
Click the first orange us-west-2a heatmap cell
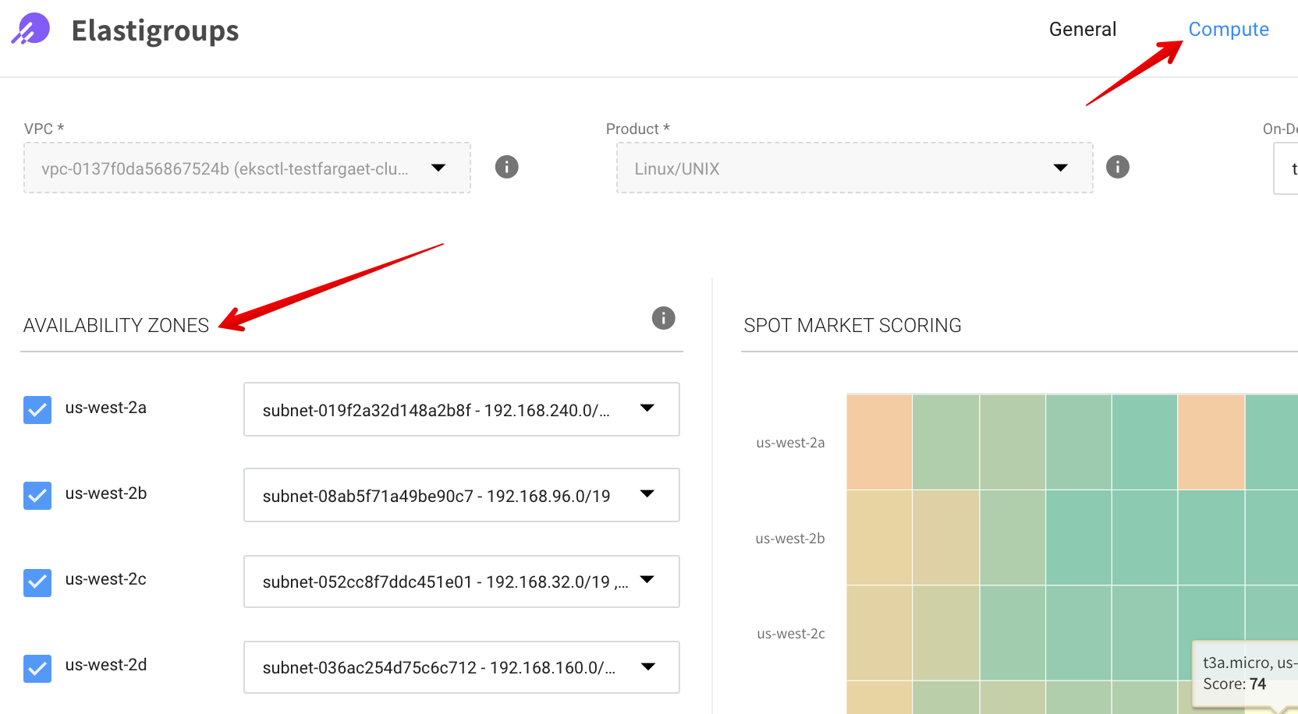click(x=879, y=442)
